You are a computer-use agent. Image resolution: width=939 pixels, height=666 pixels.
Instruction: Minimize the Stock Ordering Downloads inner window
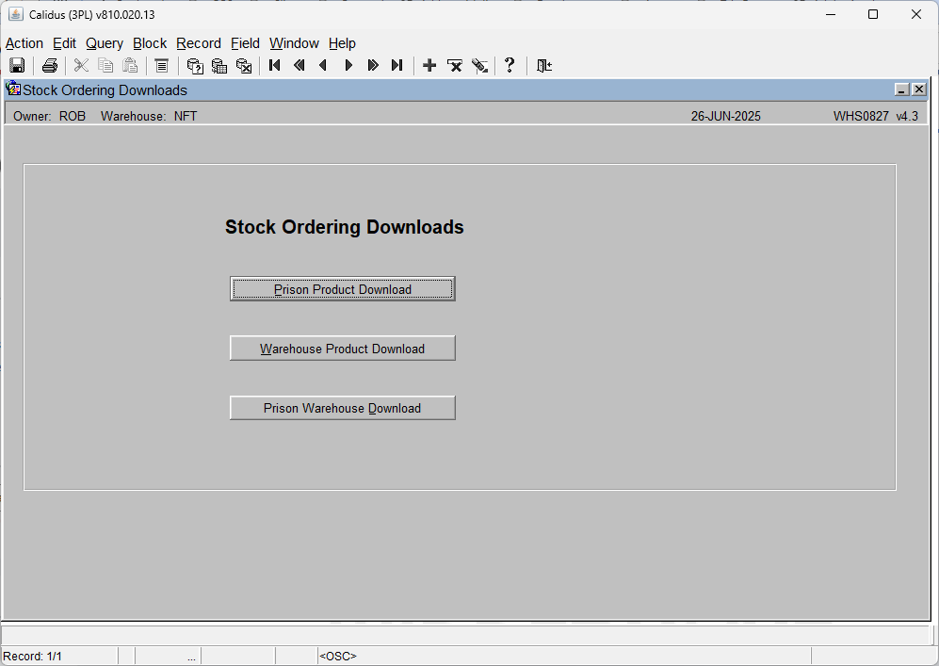(x=902, y=89)
